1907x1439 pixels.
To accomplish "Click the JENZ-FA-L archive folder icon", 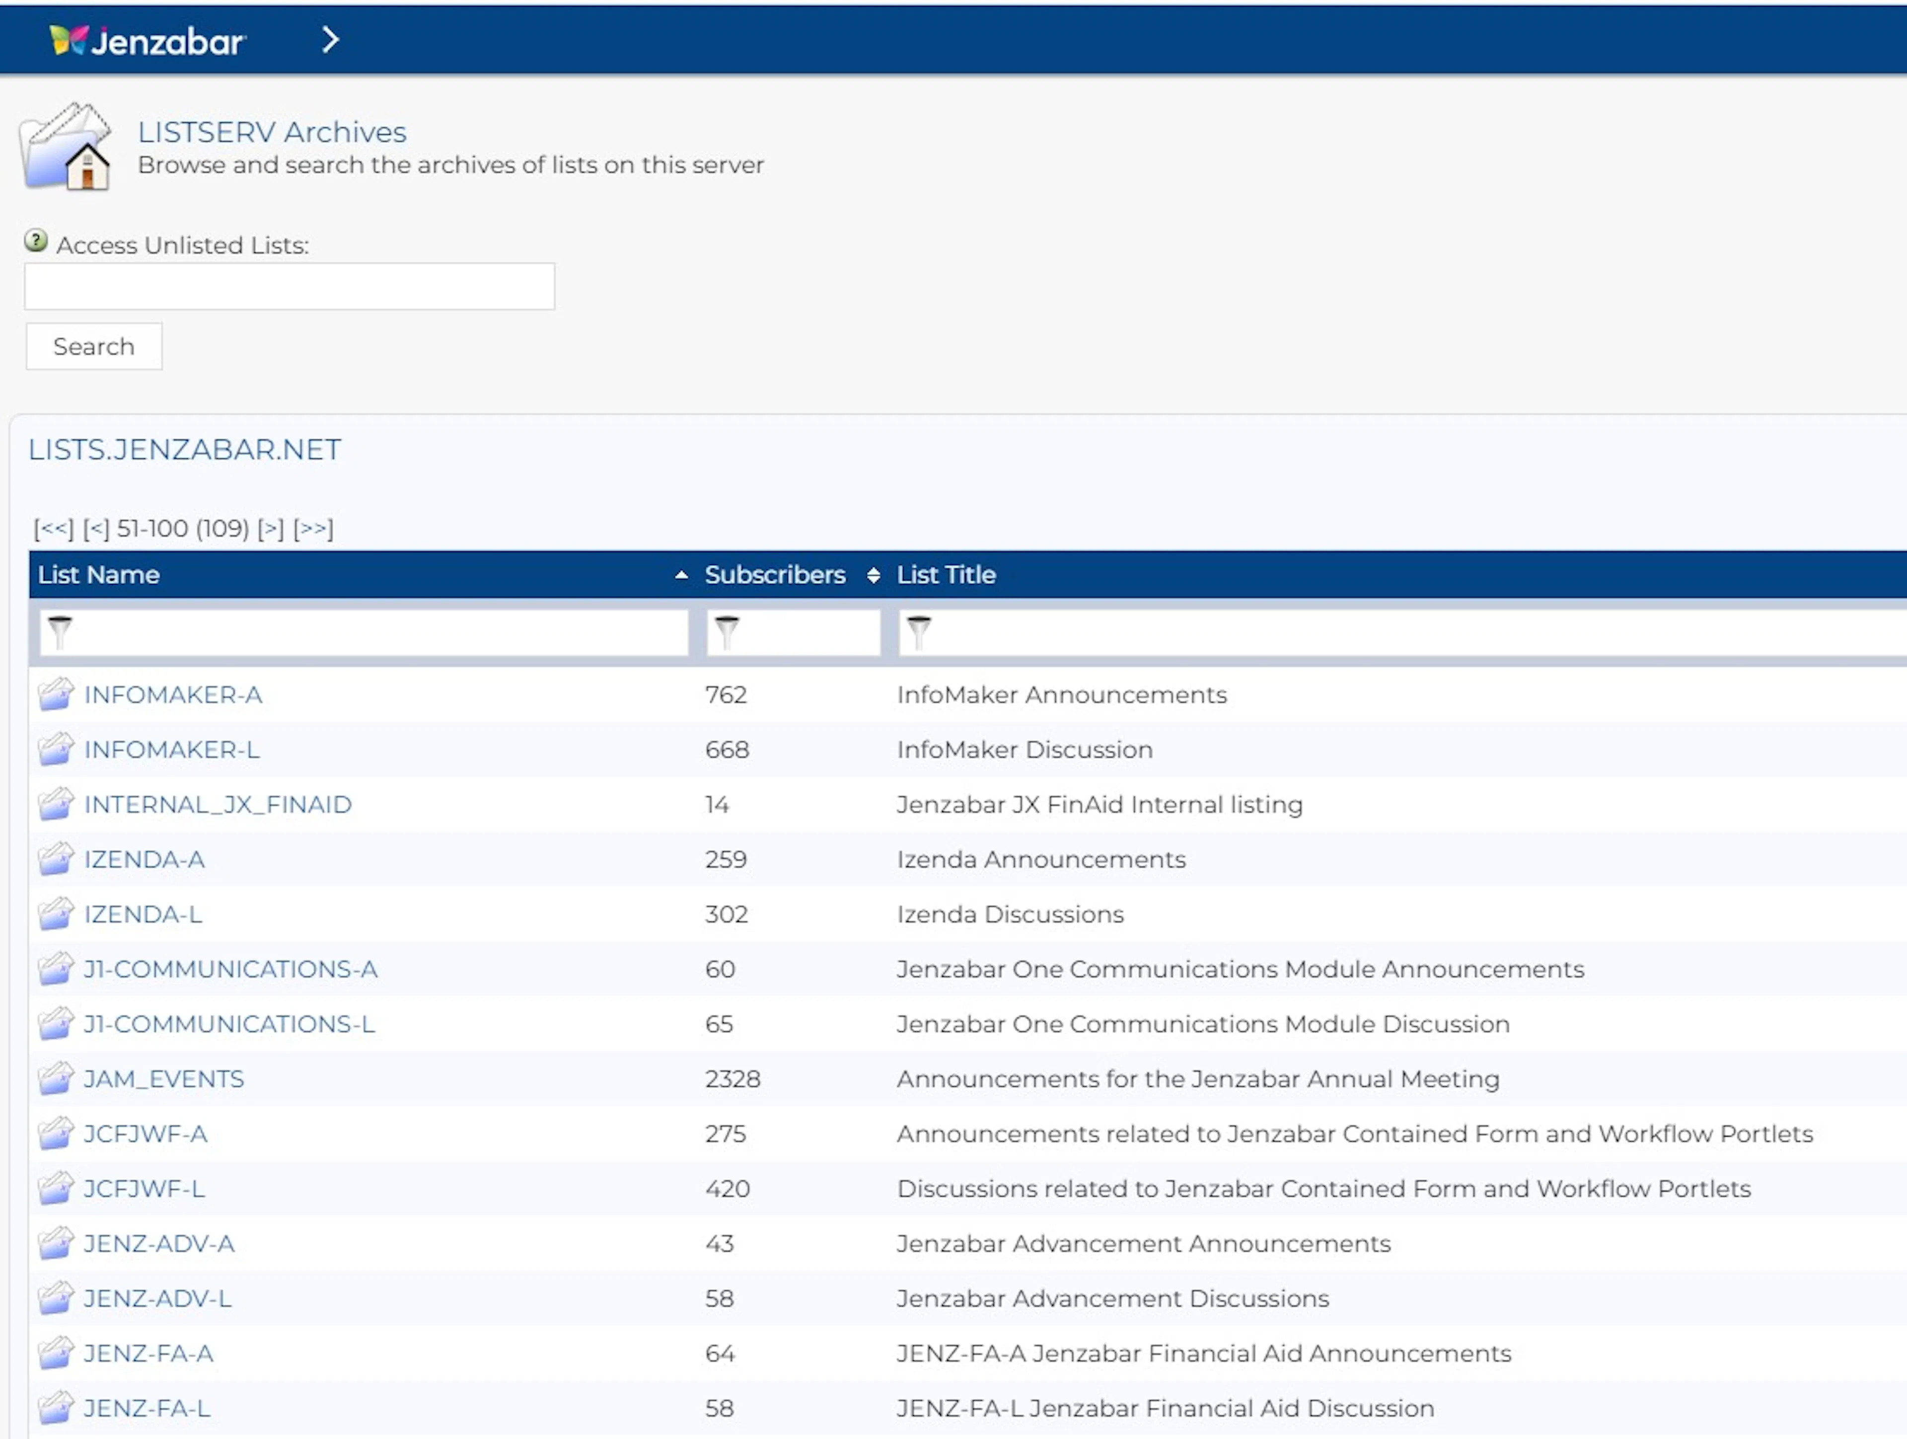I will coord(56,1408).
